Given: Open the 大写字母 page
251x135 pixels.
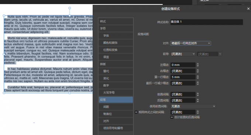Looking at the screenshot, I should tap(116, 93).
